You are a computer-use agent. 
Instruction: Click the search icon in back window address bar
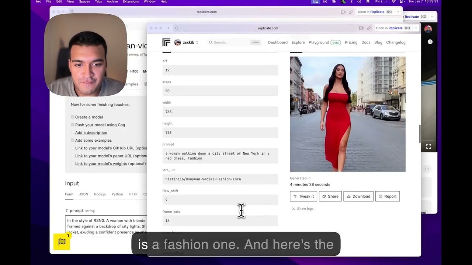coord(72,12)
